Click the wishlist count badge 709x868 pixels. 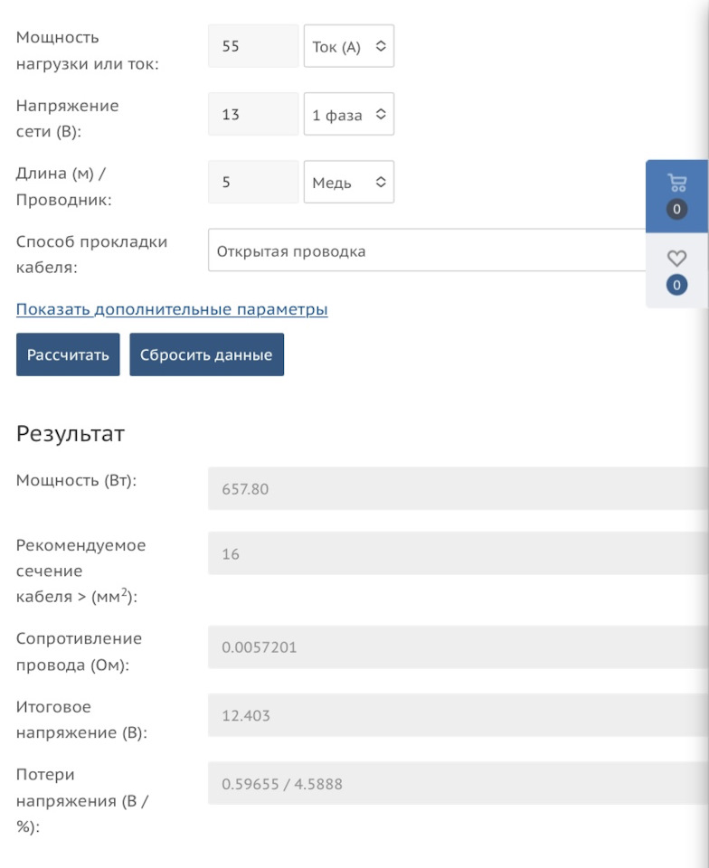tap(676, 286)
